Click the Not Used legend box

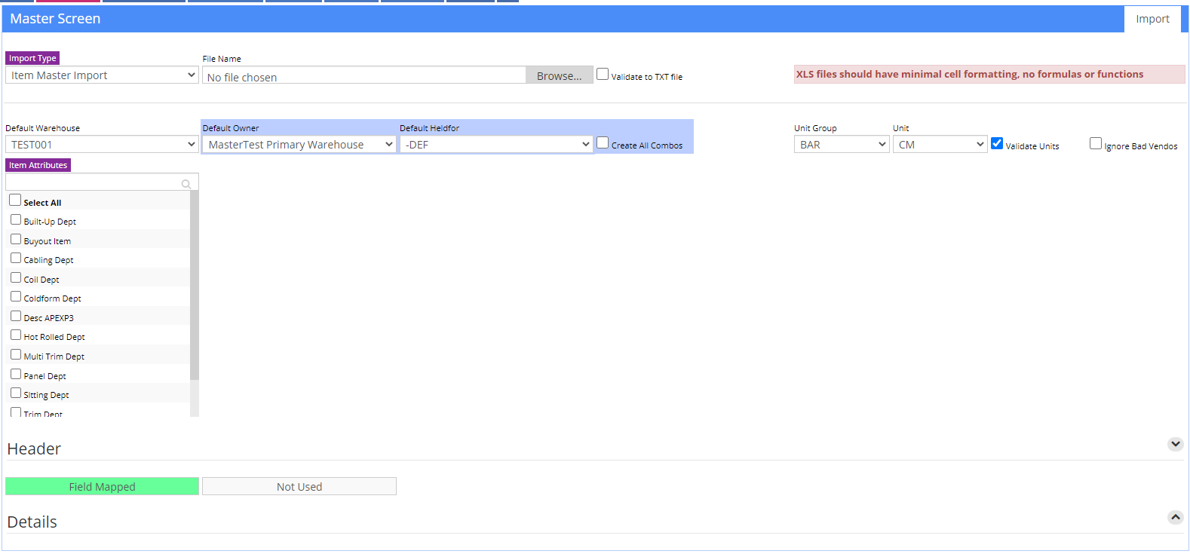coord(299,486)
